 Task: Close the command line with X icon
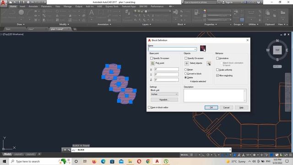click(65, 150)
